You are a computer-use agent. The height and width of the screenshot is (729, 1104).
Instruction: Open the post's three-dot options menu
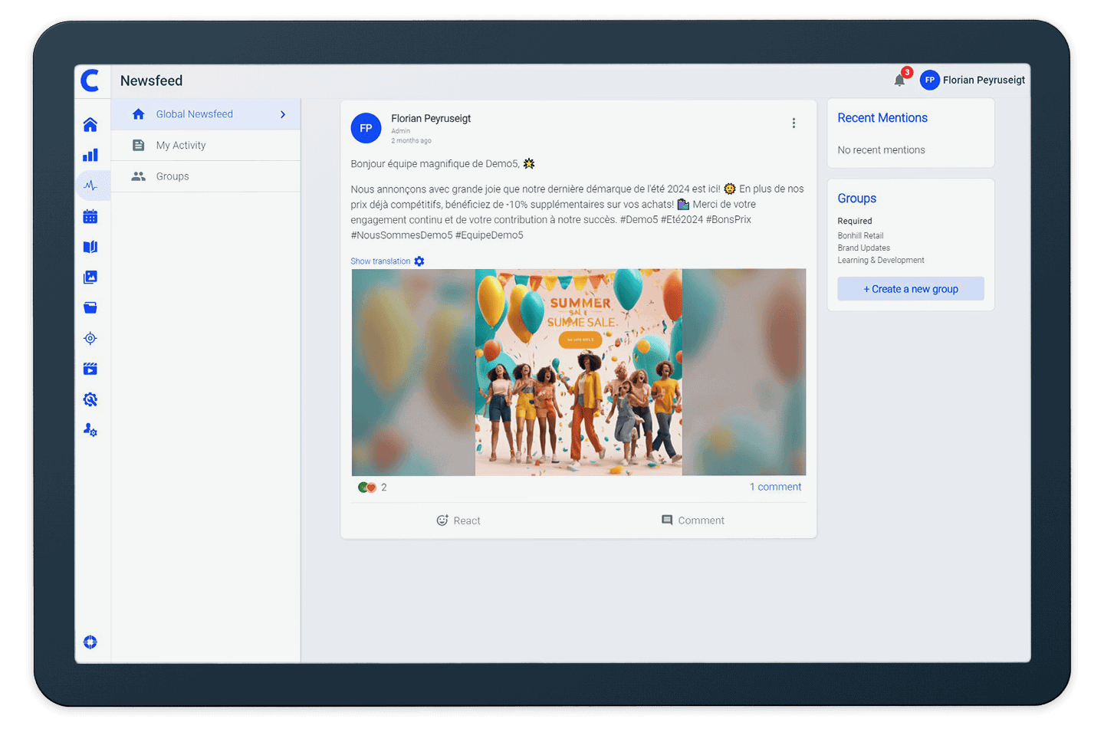793,123
